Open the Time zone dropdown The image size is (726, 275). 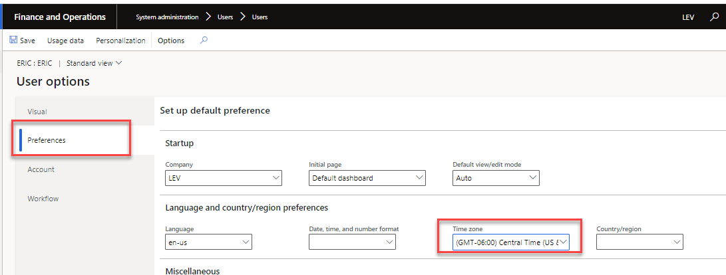coord(511,243)
